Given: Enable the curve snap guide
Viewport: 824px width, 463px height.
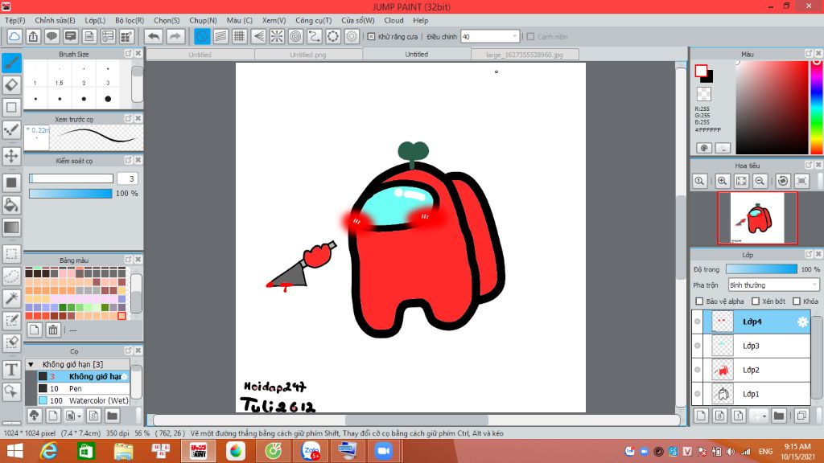Looking at the screenshot, I should [315, 36].
